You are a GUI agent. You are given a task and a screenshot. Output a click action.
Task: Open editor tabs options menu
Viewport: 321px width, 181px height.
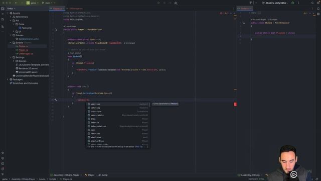click(x=233, y=9)
